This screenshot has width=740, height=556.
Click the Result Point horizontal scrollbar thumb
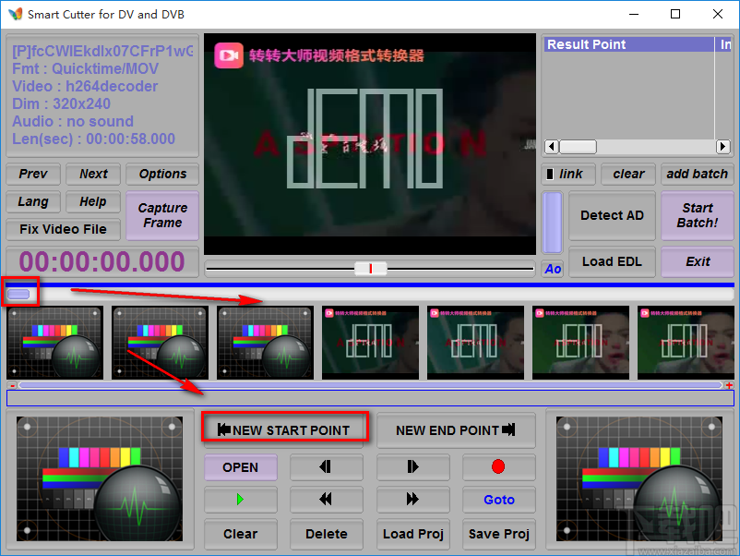(x=578, y=147)
